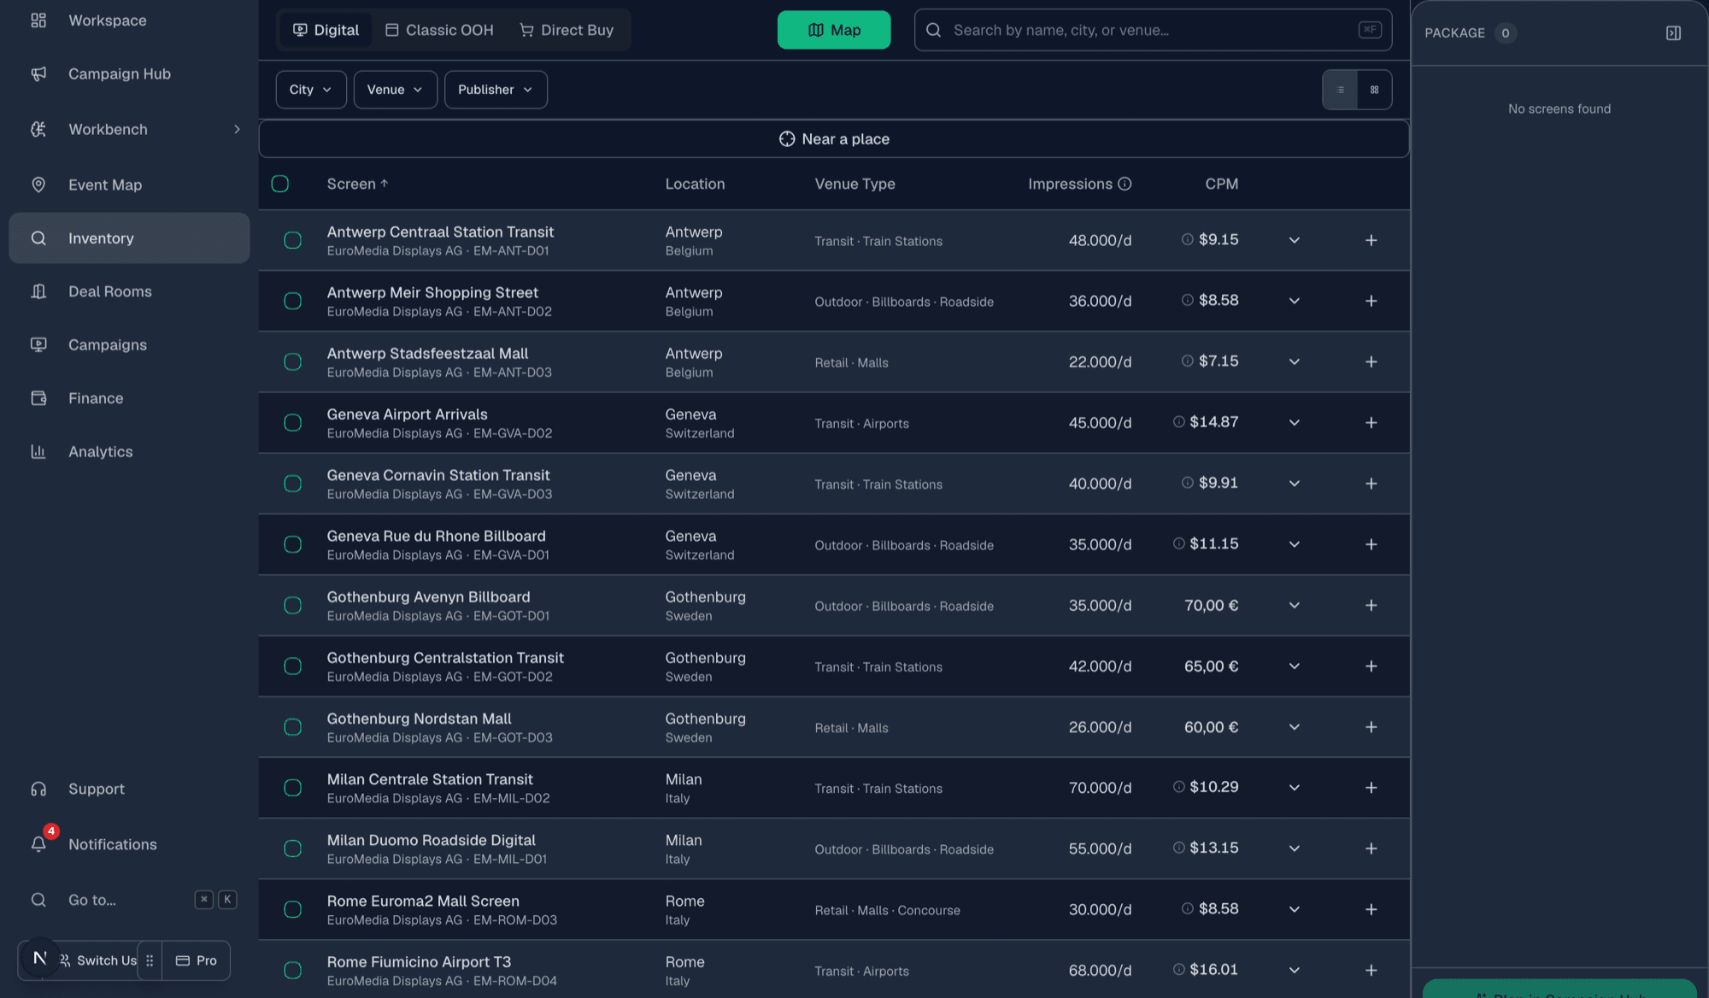1709x998 pixels.
Task: Click the drag handle dots icon
Action: pyautogui.click(x=150, y=960)
